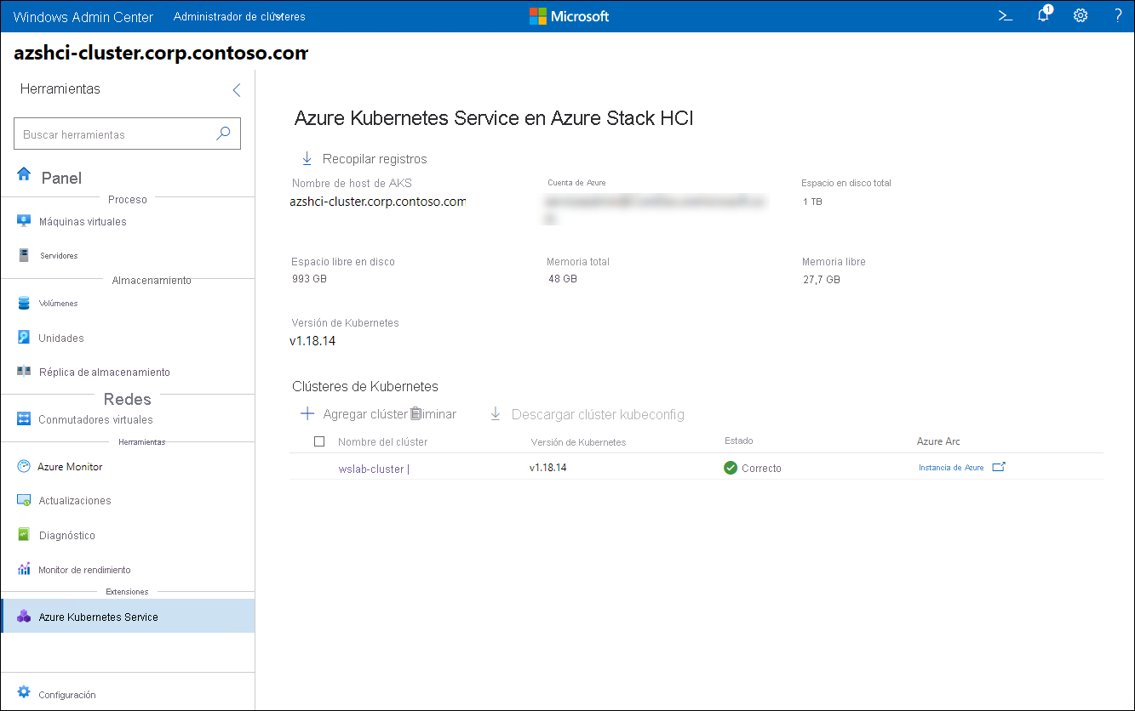1135x711 pixels.
Task: Click the 27,7 GB free memory value
Action: point(822,279)
